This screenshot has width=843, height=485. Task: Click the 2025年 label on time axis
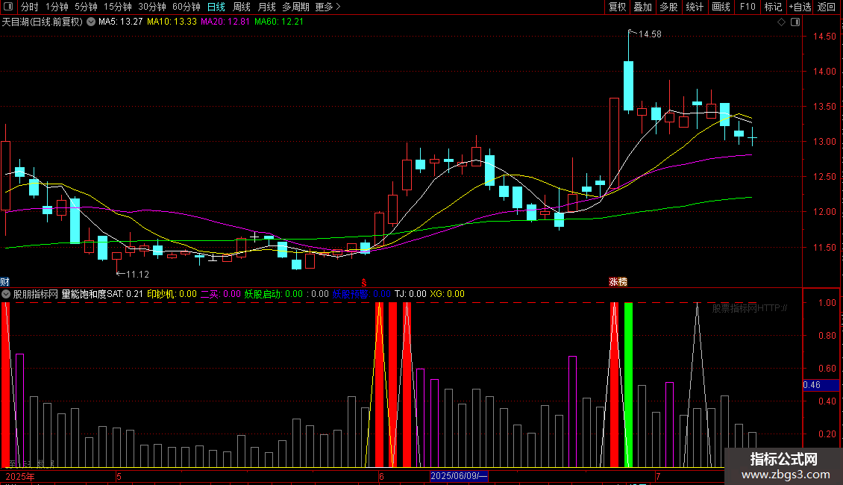point(20,476)
